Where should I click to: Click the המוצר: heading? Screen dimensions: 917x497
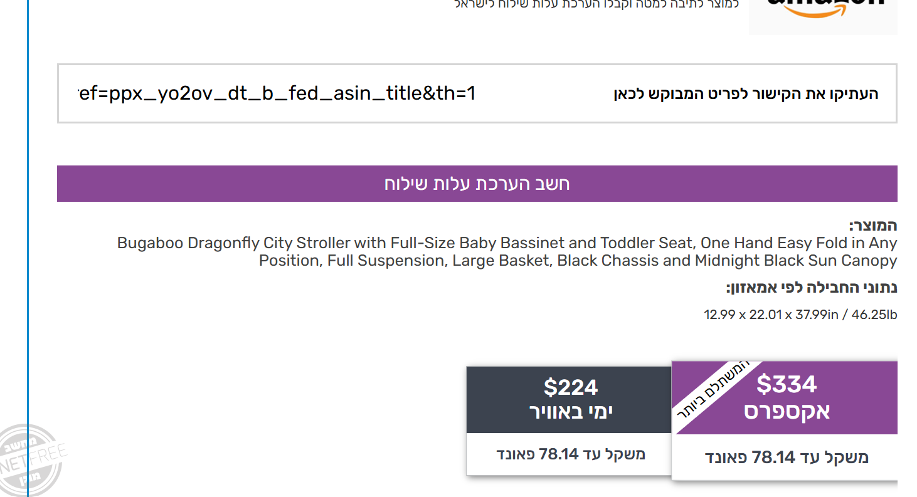(x=872, y=226)
